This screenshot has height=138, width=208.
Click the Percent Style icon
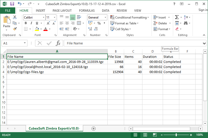(99, 23)
